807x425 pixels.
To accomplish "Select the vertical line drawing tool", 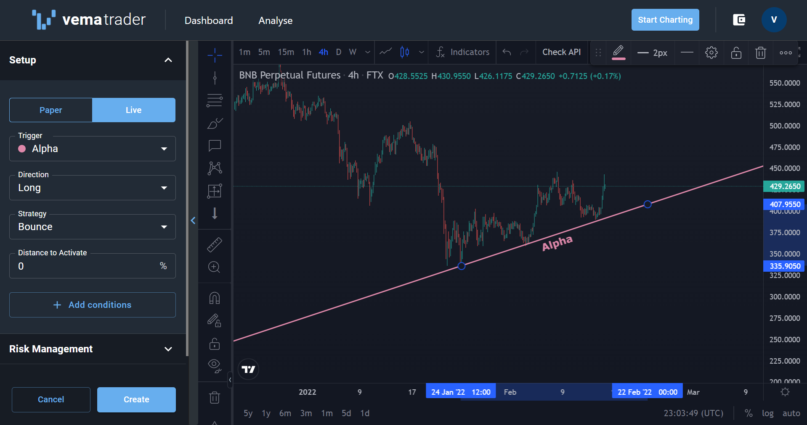I will [215, 78].
